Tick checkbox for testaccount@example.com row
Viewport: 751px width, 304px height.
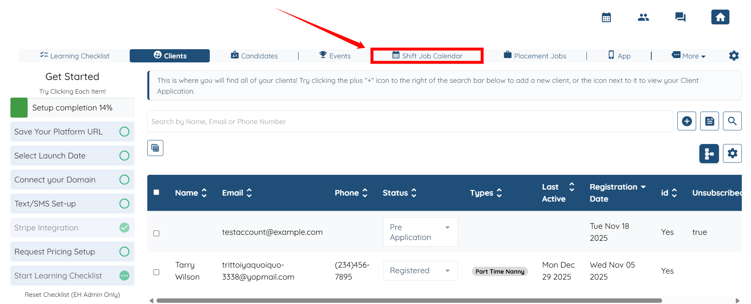tap(157, 233)
